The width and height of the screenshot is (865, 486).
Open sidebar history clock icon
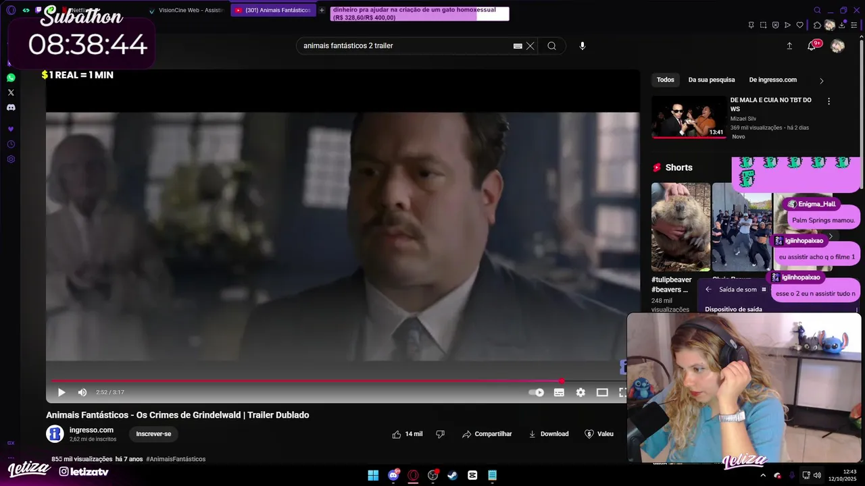click(11, 144)
